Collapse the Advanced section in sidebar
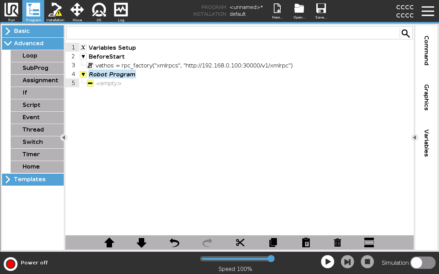The image size is (439, 274). pos(33,43)
